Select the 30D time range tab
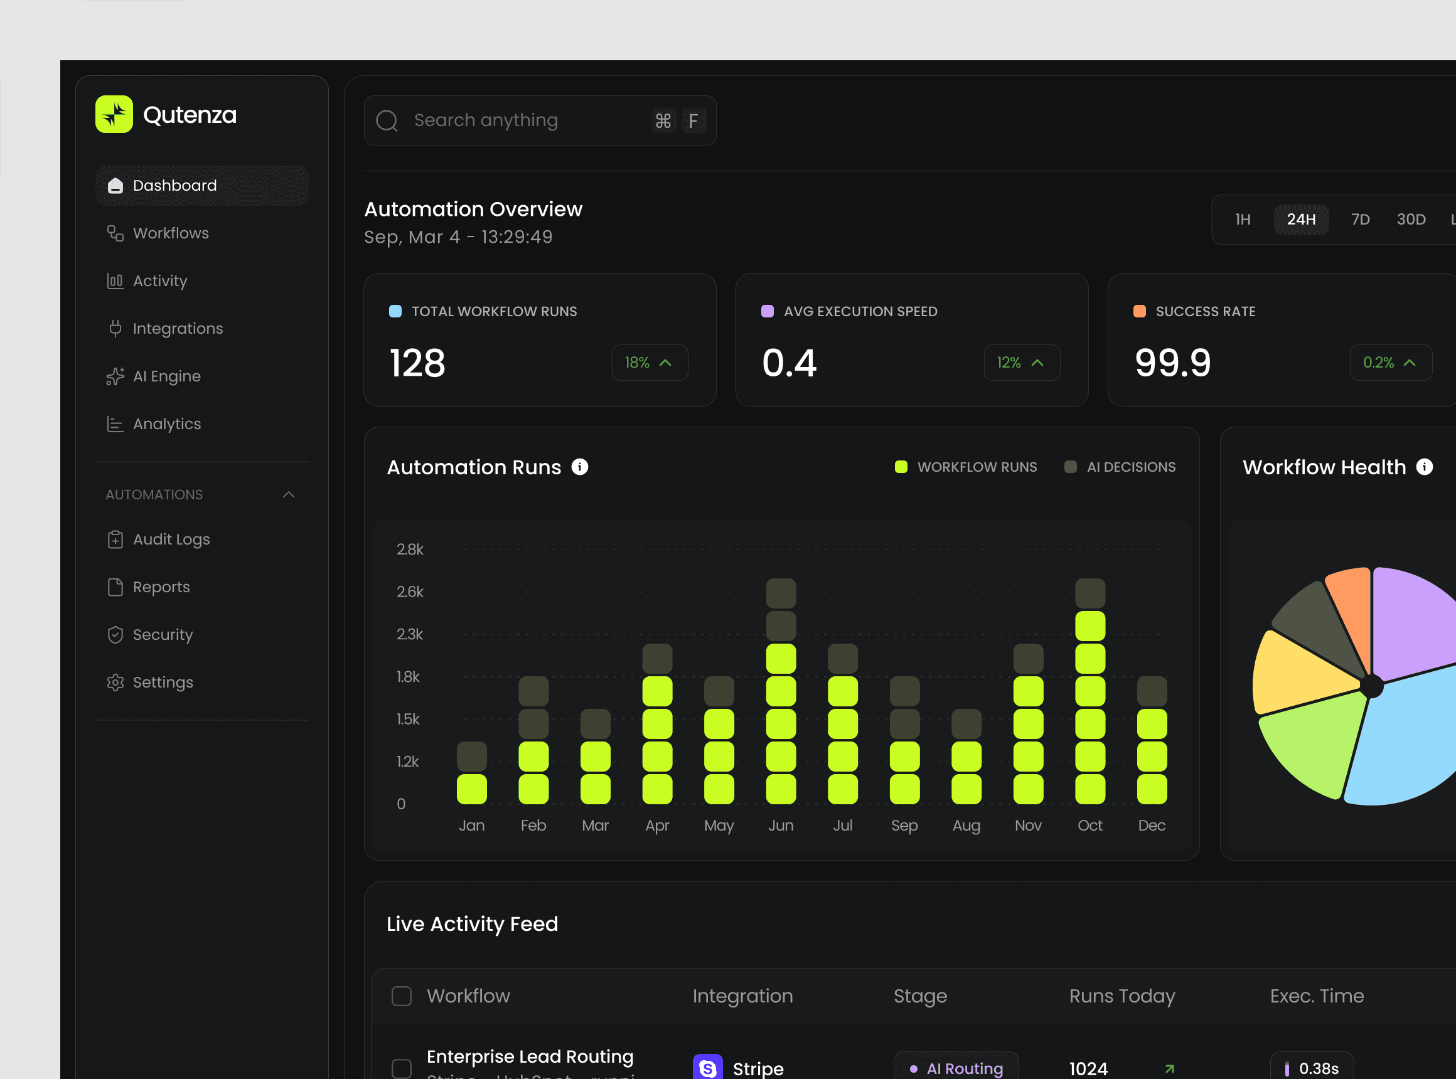 [x=1411, y=220]
